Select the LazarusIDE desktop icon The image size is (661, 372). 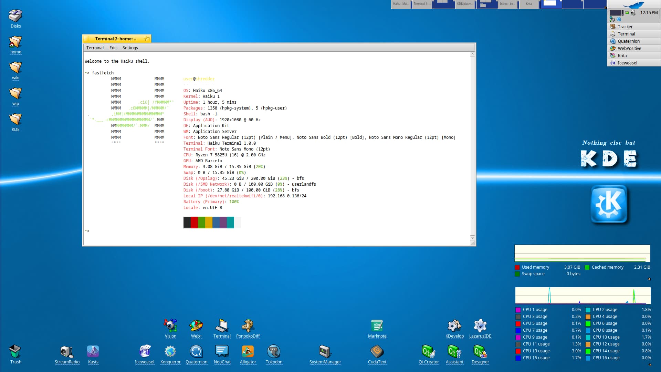point(480,325)
